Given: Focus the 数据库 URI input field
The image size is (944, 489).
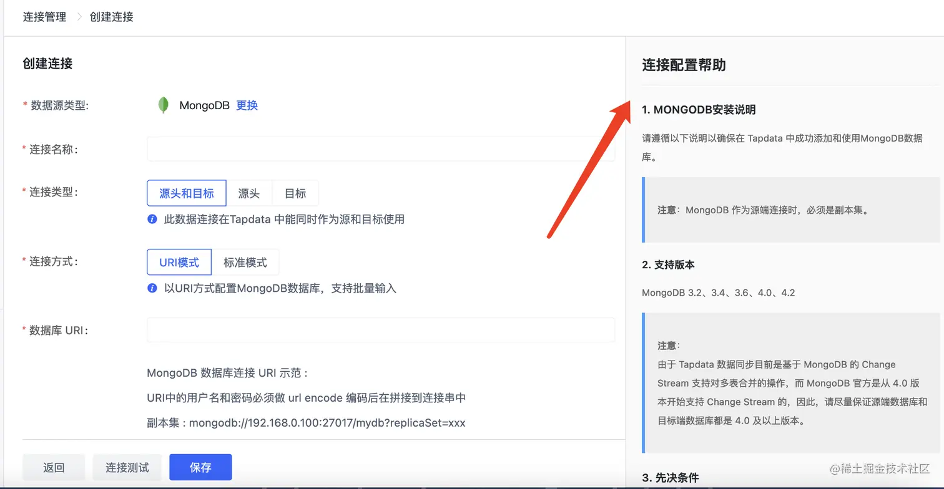Looking at the screenshot, I should pos(381,330).
